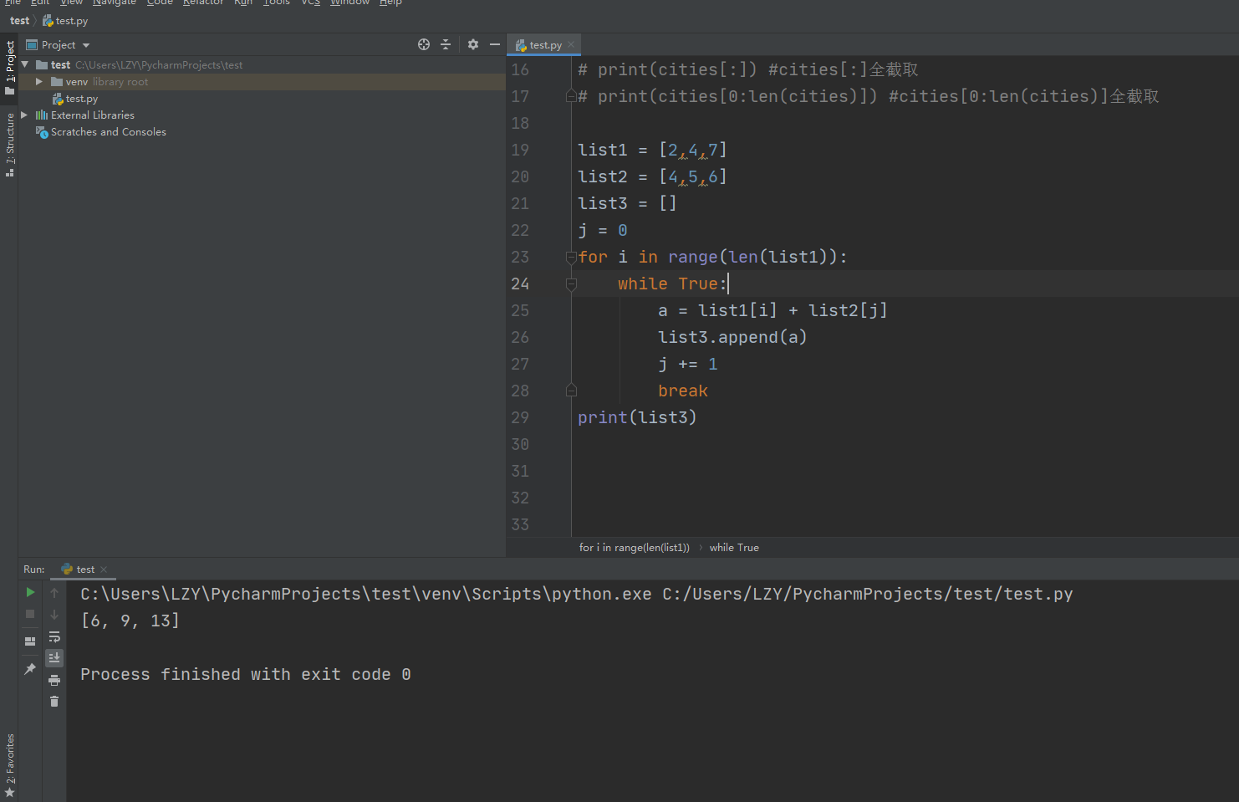Click the '[6, 9, 13]' console output
This screenshot has width=1239, height=802.
click(x=130, y=621)
